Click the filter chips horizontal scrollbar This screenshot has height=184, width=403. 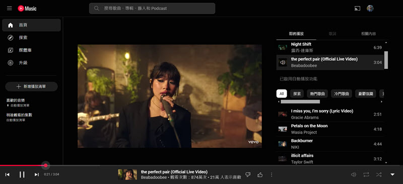pos(300,102)
